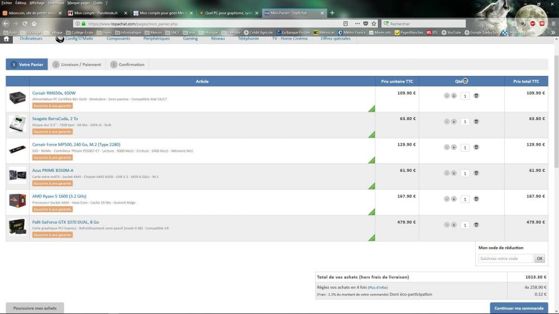Viewport: 559px width, 314px height.
Task: Open the Marque-pages menu in the menu bar
Action: click(79, 3)
